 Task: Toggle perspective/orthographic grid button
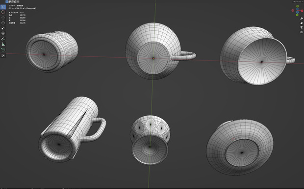301,32
